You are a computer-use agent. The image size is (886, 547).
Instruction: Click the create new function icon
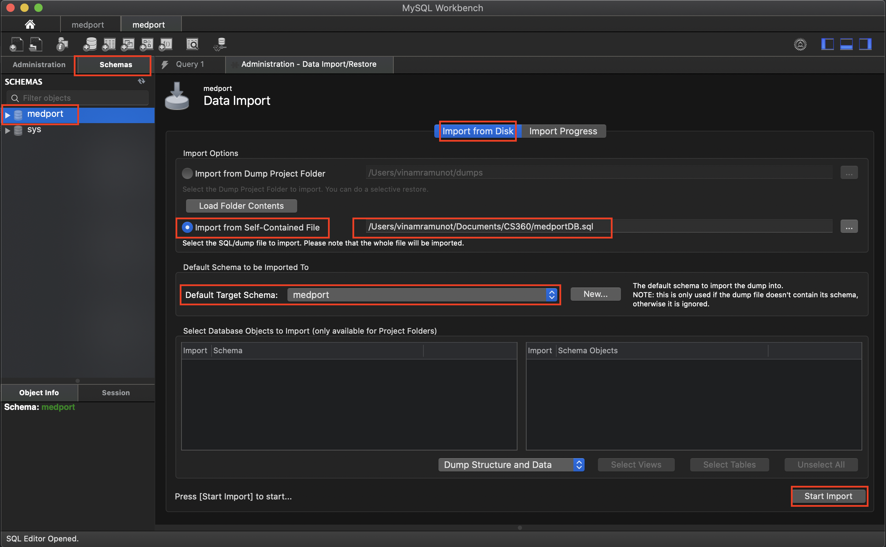coord(166,44)
